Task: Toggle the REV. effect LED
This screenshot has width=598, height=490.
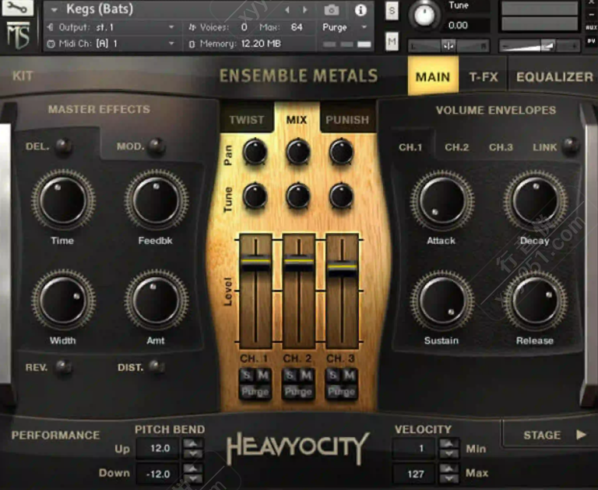Action: pyautogui.click(x=63, y=367)
